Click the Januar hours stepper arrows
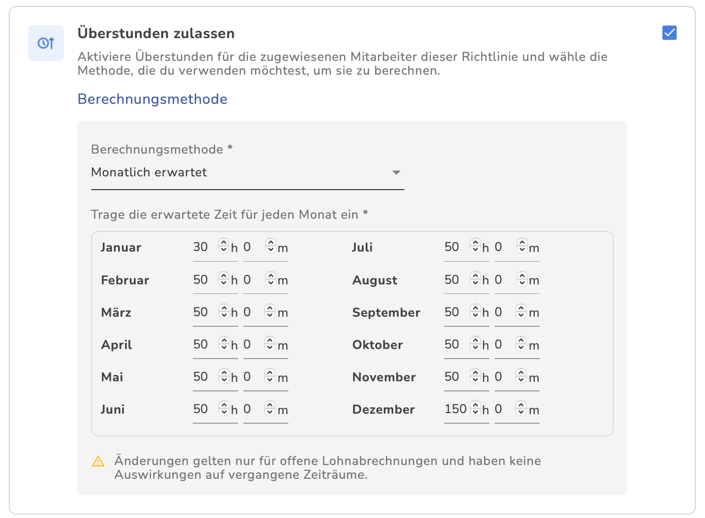 224,246
